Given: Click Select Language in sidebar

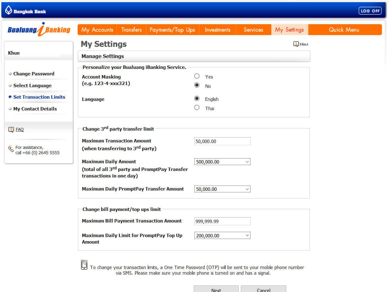Looking at the screenshot, I should 32,86.
